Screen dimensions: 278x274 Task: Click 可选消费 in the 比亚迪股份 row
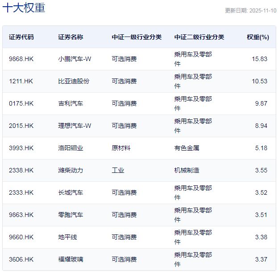point(124,81)
